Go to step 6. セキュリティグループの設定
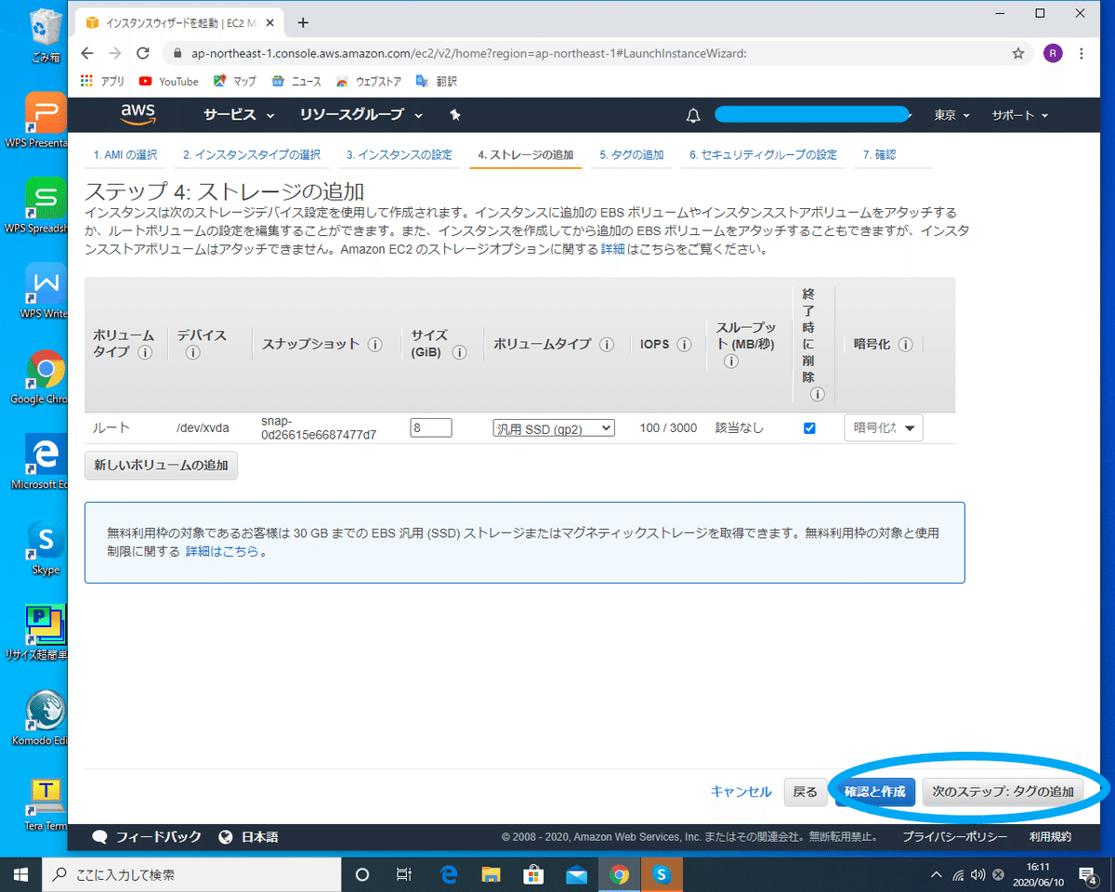The width and height of the screenshot is (1115, 892). click(763, 155)
